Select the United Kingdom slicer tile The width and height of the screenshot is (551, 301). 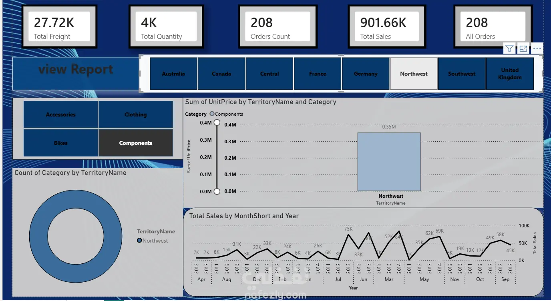(x=510, y=74)
